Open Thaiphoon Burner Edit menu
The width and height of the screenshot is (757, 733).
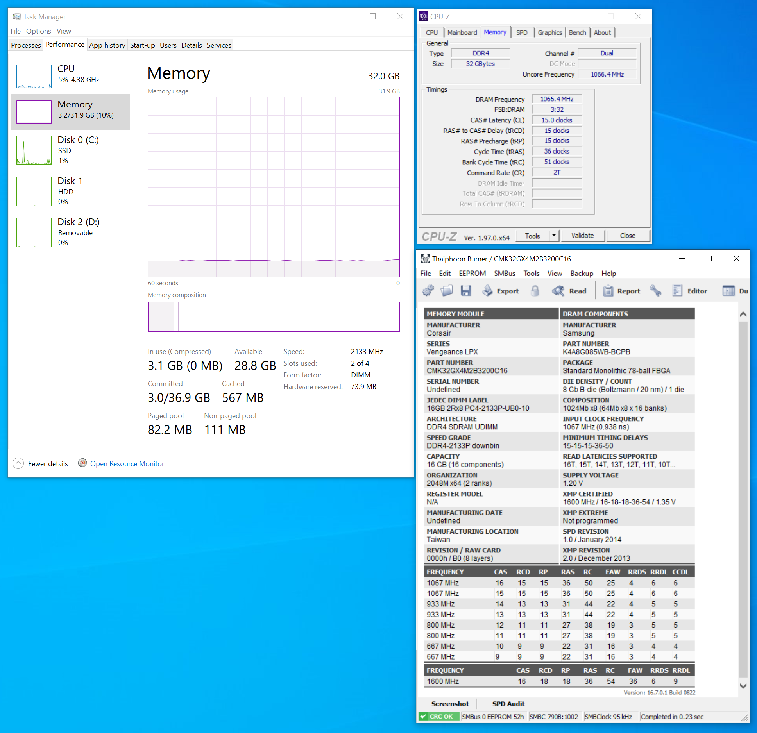pyautogui.click(x=445, y=273)
